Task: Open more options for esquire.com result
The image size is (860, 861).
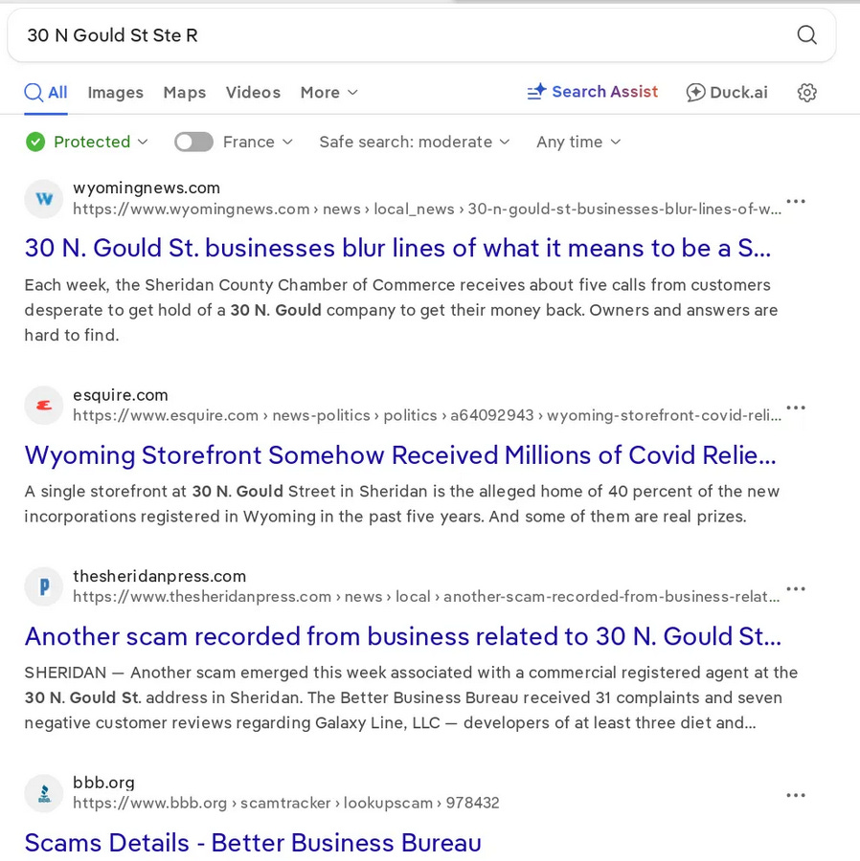Action: tap(796, 408)
